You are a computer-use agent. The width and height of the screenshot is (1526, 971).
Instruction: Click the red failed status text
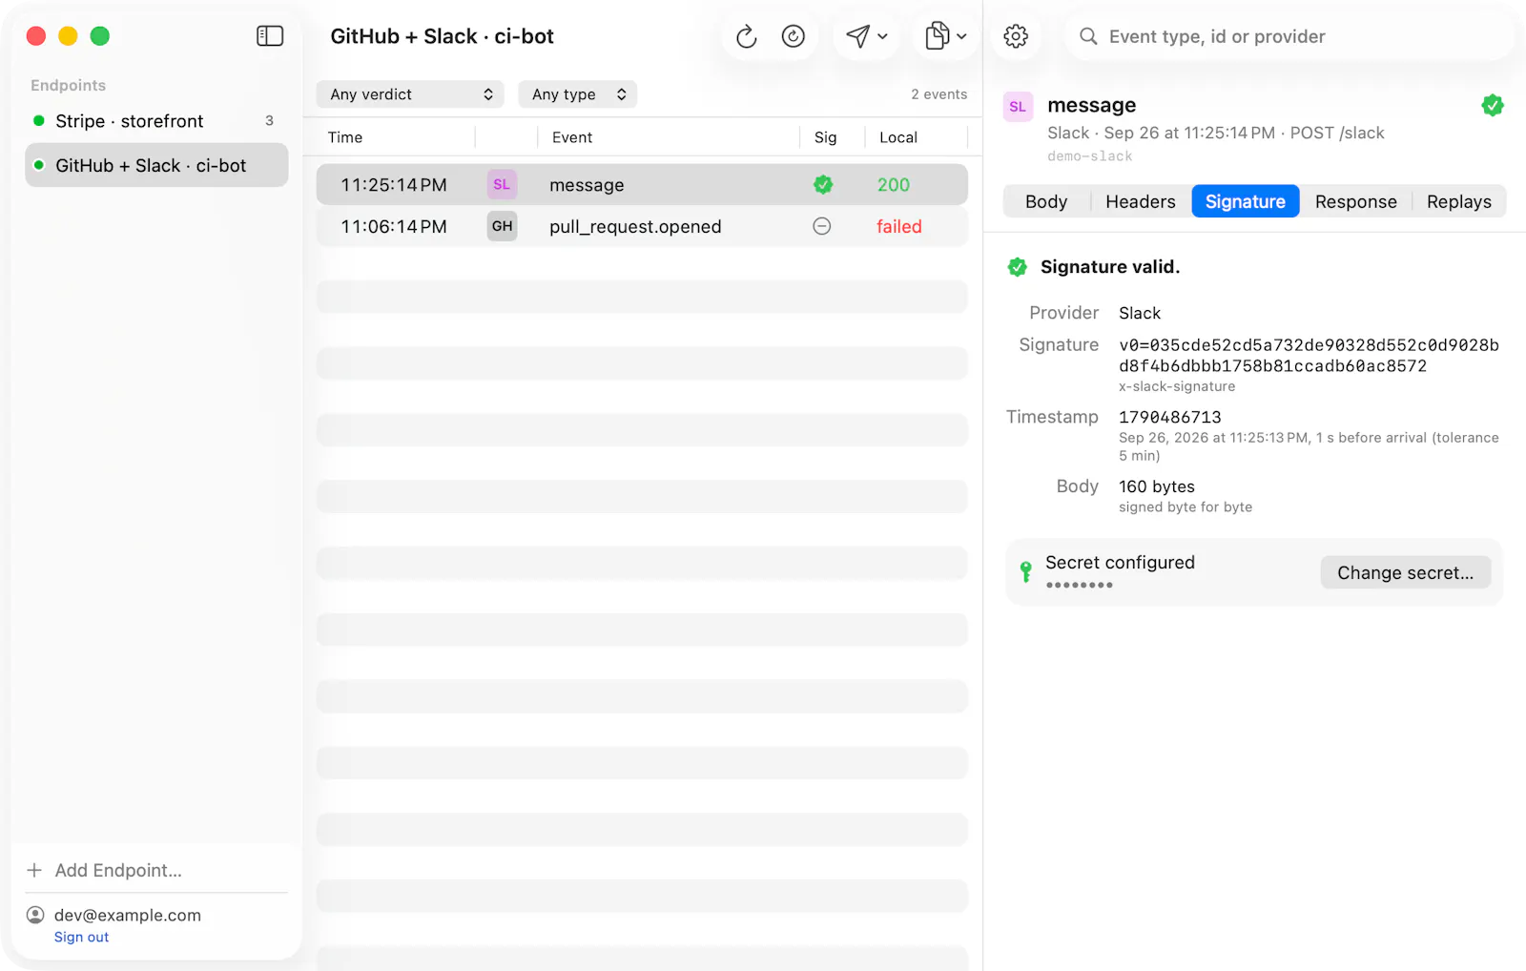[899, 227]
